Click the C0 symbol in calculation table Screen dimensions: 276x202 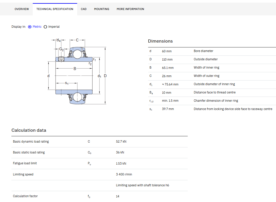tap(89, 153)
